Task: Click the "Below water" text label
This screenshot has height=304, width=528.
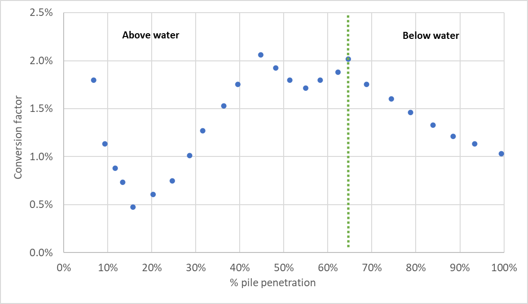Action: point(431,36)
